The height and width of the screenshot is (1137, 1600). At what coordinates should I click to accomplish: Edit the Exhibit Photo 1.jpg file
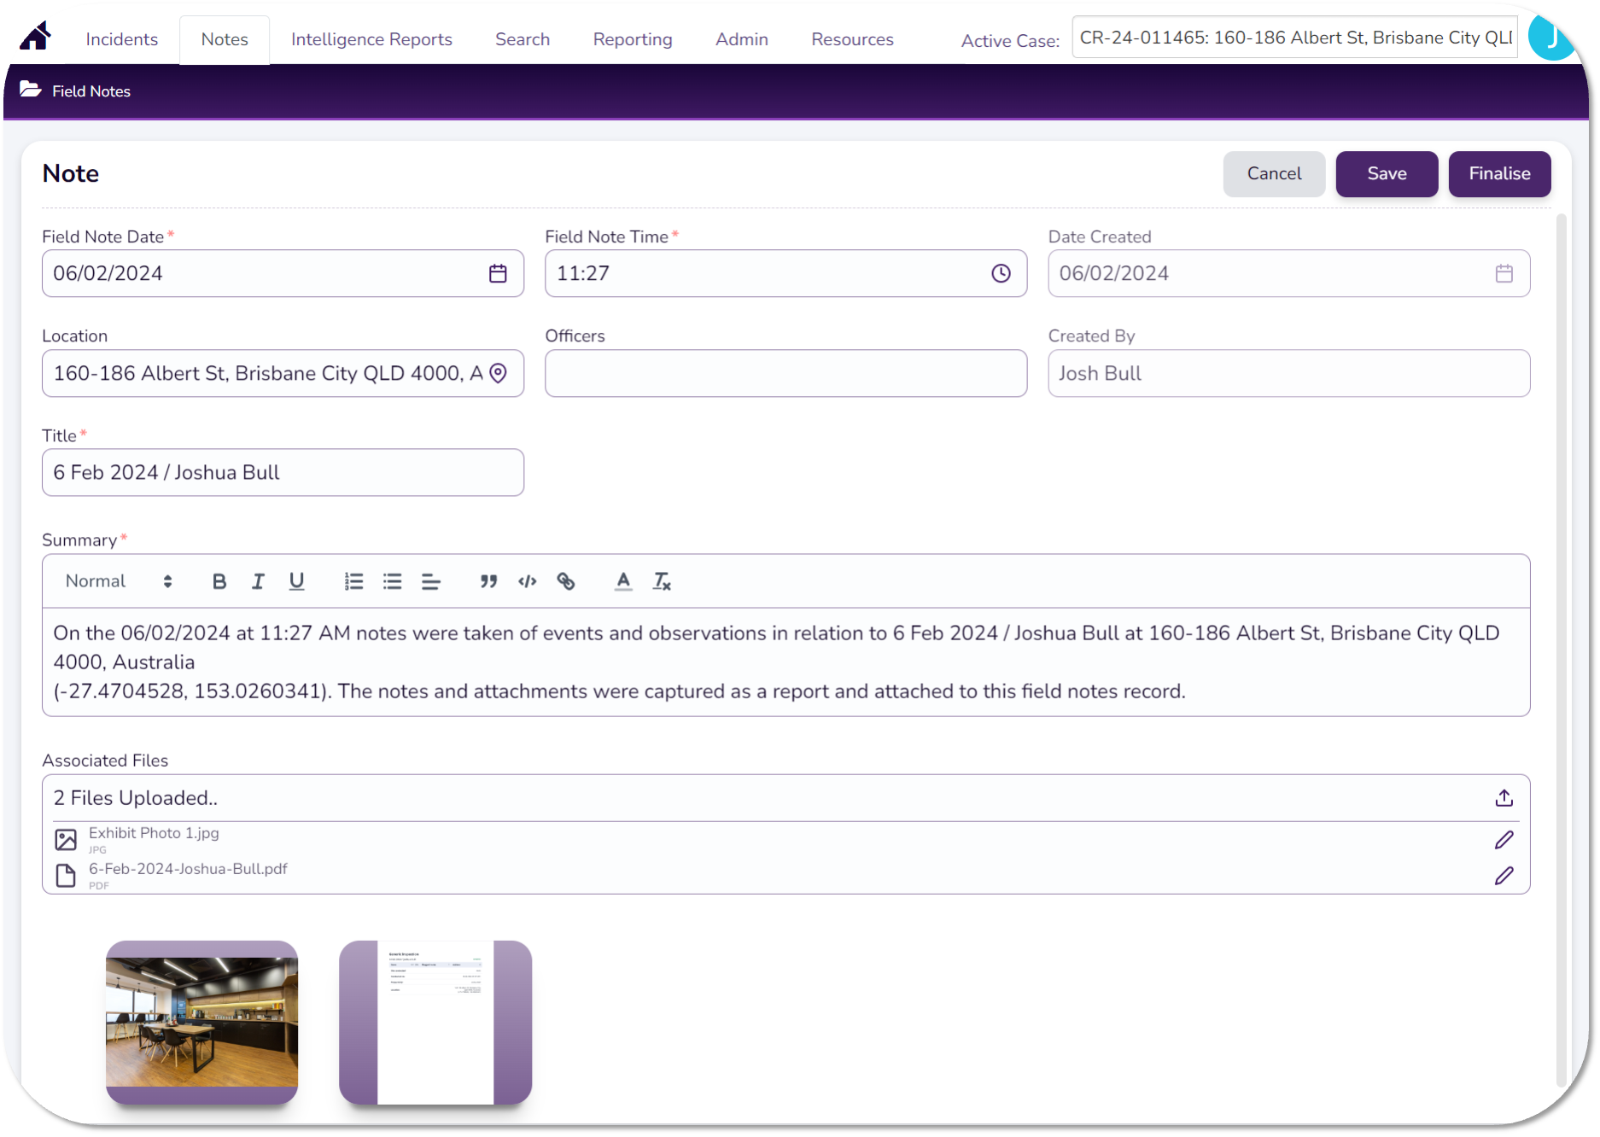click(x=1504, y=840)
